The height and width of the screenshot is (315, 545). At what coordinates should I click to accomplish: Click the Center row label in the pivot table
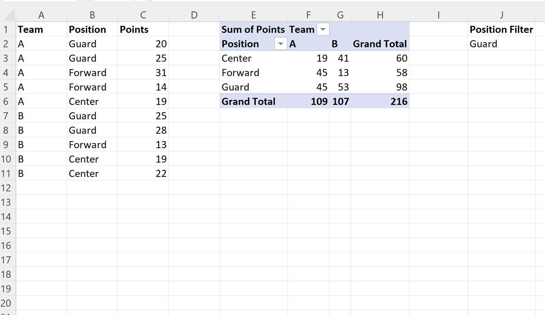[236, 58]
